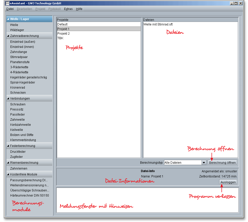This screenshot has width=248, height=222.
Task: Open the Wälzlager calculation module
Action: tap(17, 30)
